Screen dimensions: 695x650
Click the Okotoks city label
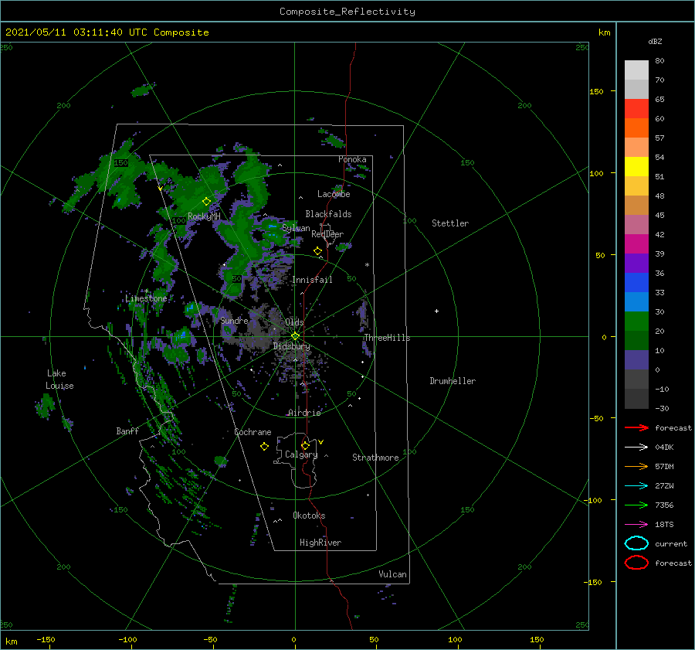pyautogui.click(x=309, y=516)
